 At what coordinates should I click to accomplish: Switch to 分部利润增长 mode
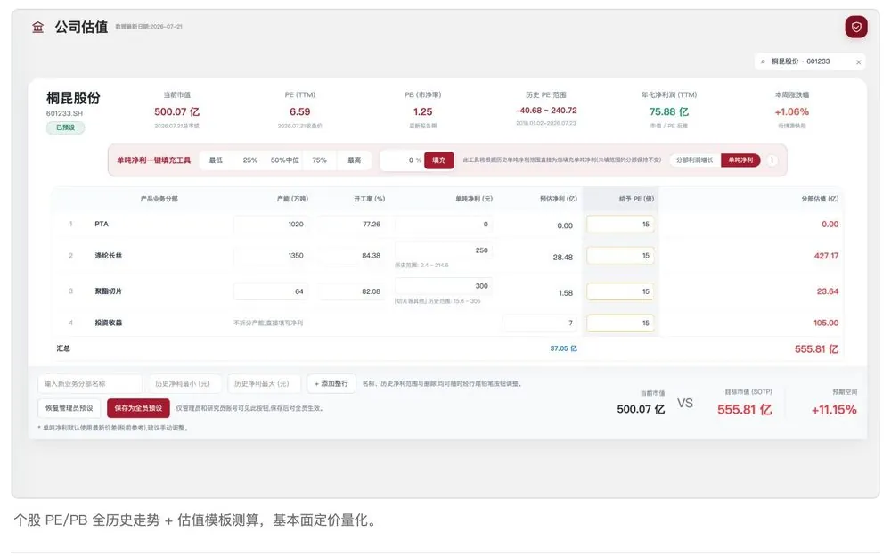coord(694,160)
